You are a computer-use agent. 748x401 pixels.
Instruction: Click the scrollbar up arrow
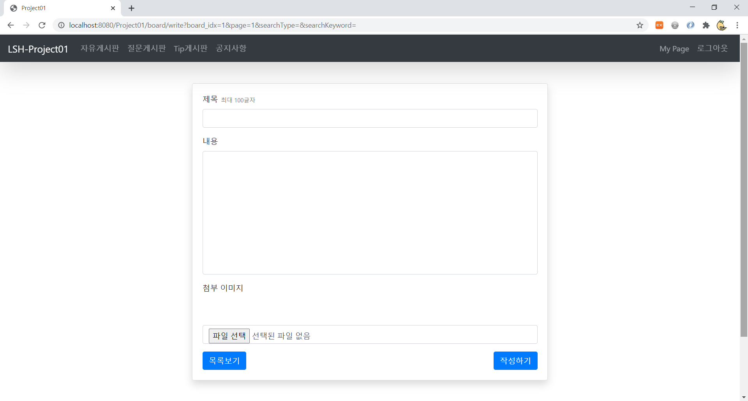click(x=744, y=39)
